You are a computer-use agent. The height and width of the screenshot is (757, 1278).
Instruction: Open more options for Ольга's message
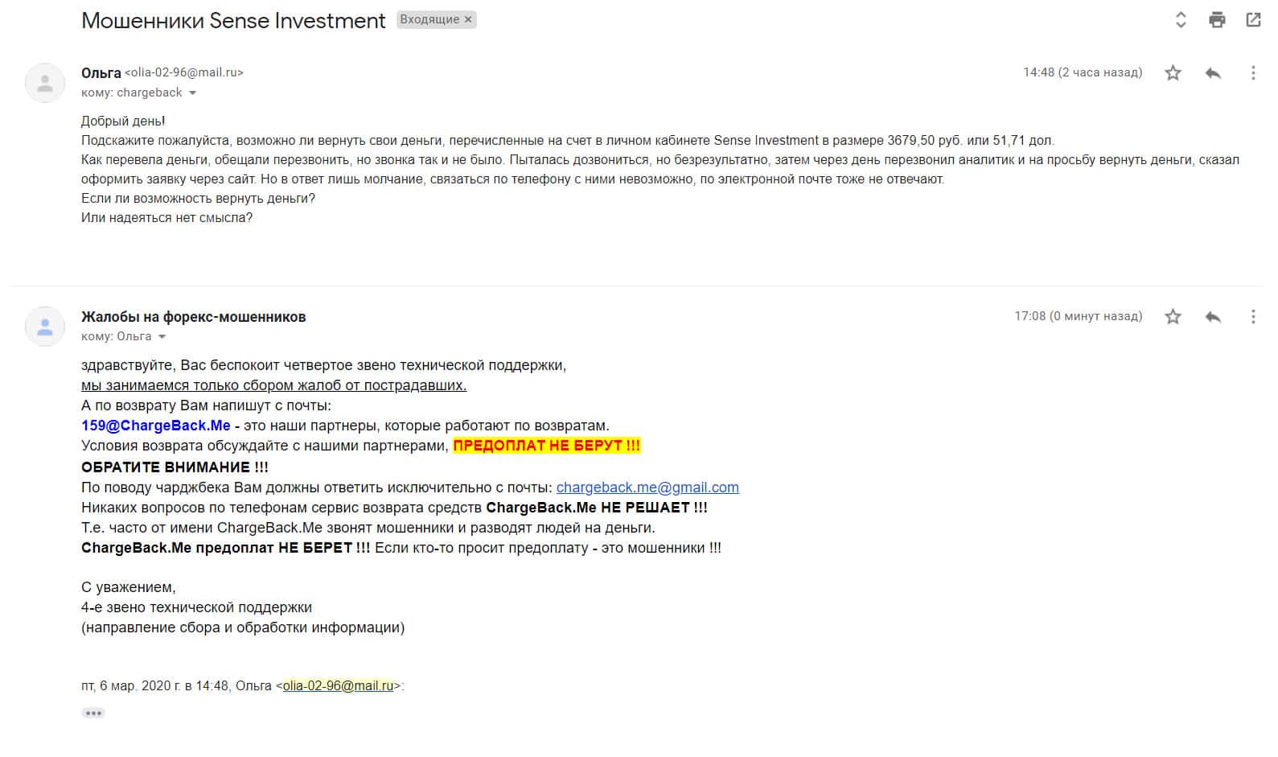tap(1252, 73)
